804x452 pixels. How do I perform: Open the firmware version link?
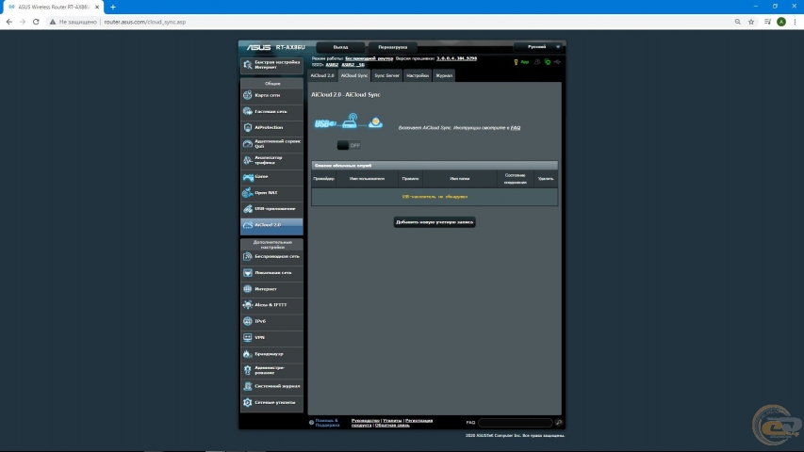457,58
